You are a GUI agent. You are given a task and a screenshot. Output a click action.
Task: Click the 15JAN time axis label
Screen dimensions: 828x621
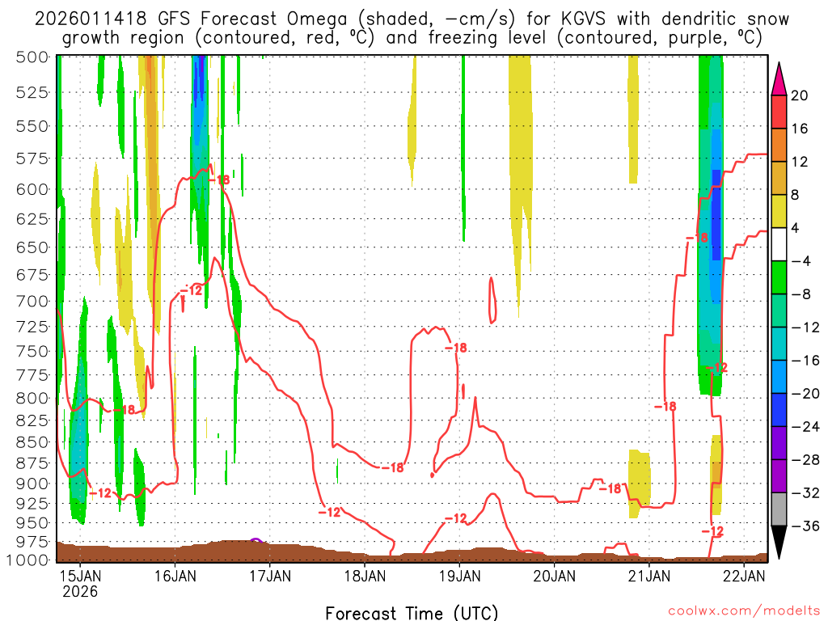coord(80,575)
